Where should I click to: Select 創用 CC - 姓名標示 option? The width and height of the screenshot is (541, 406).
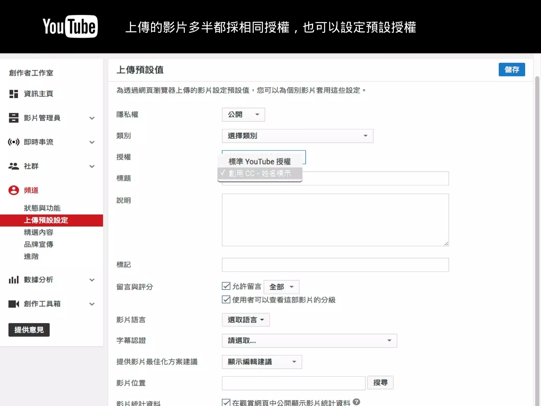(x=260, y=173)
